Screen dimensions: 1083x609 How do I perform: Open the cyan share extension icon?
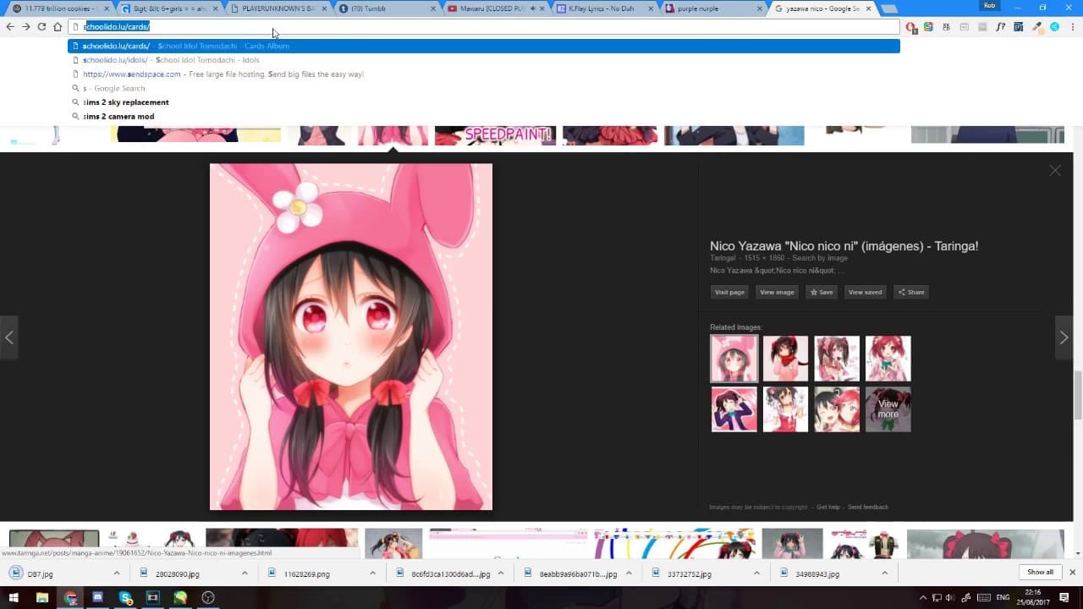1055,27
